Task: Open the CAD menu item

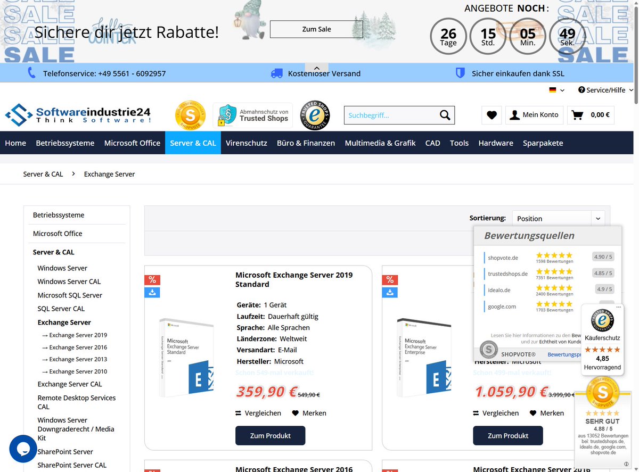Action: 433,143
